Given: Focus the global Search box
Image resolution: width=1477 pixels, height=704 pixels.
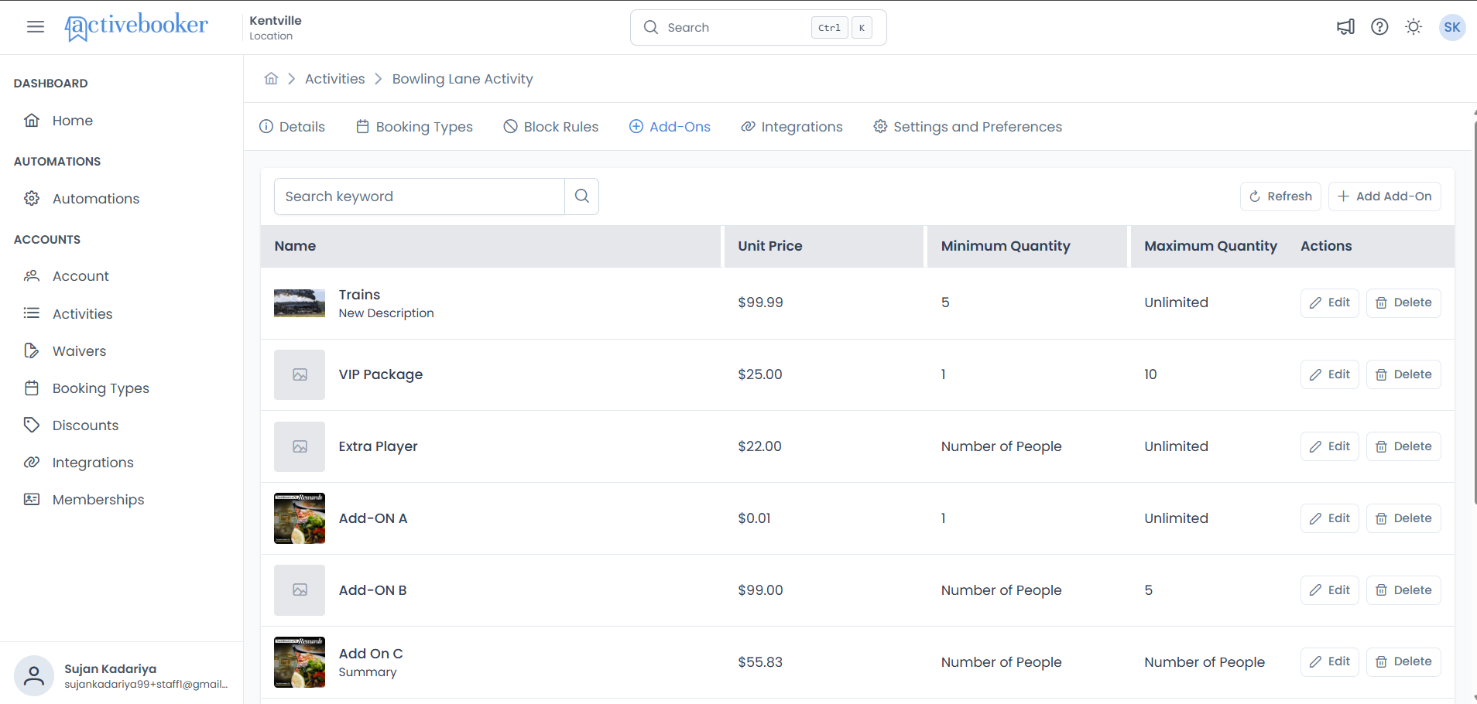Looking at the screenshot, I should point(759,28).
